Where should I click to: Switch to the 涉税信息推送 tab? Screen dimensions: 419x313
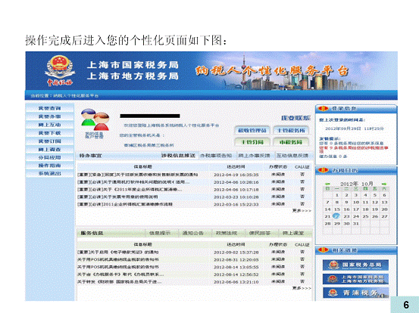179,156
